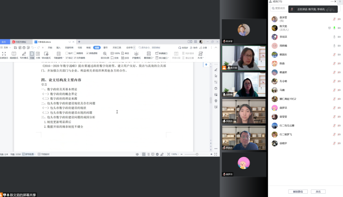Open the 插入 Insert ribbon tab
The width and height of the screenshot is (343, 197).
pos(58,48)
